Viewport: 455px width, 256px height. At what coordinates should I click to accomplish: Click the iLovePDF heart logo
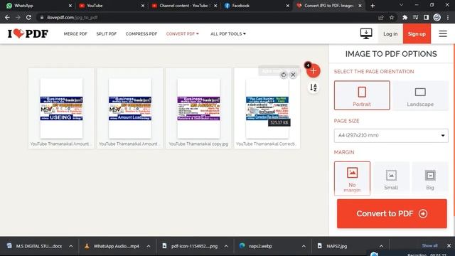point(28,33)
